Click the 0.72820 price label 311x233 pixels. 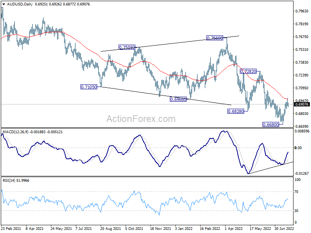click(x=248, y=71)
